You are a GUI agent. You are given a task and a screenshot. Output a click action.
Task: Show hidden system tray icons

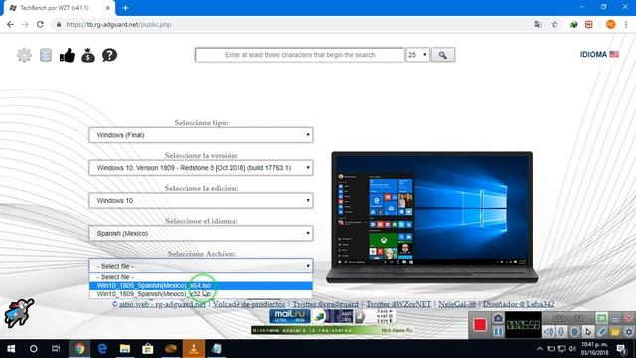539,349
